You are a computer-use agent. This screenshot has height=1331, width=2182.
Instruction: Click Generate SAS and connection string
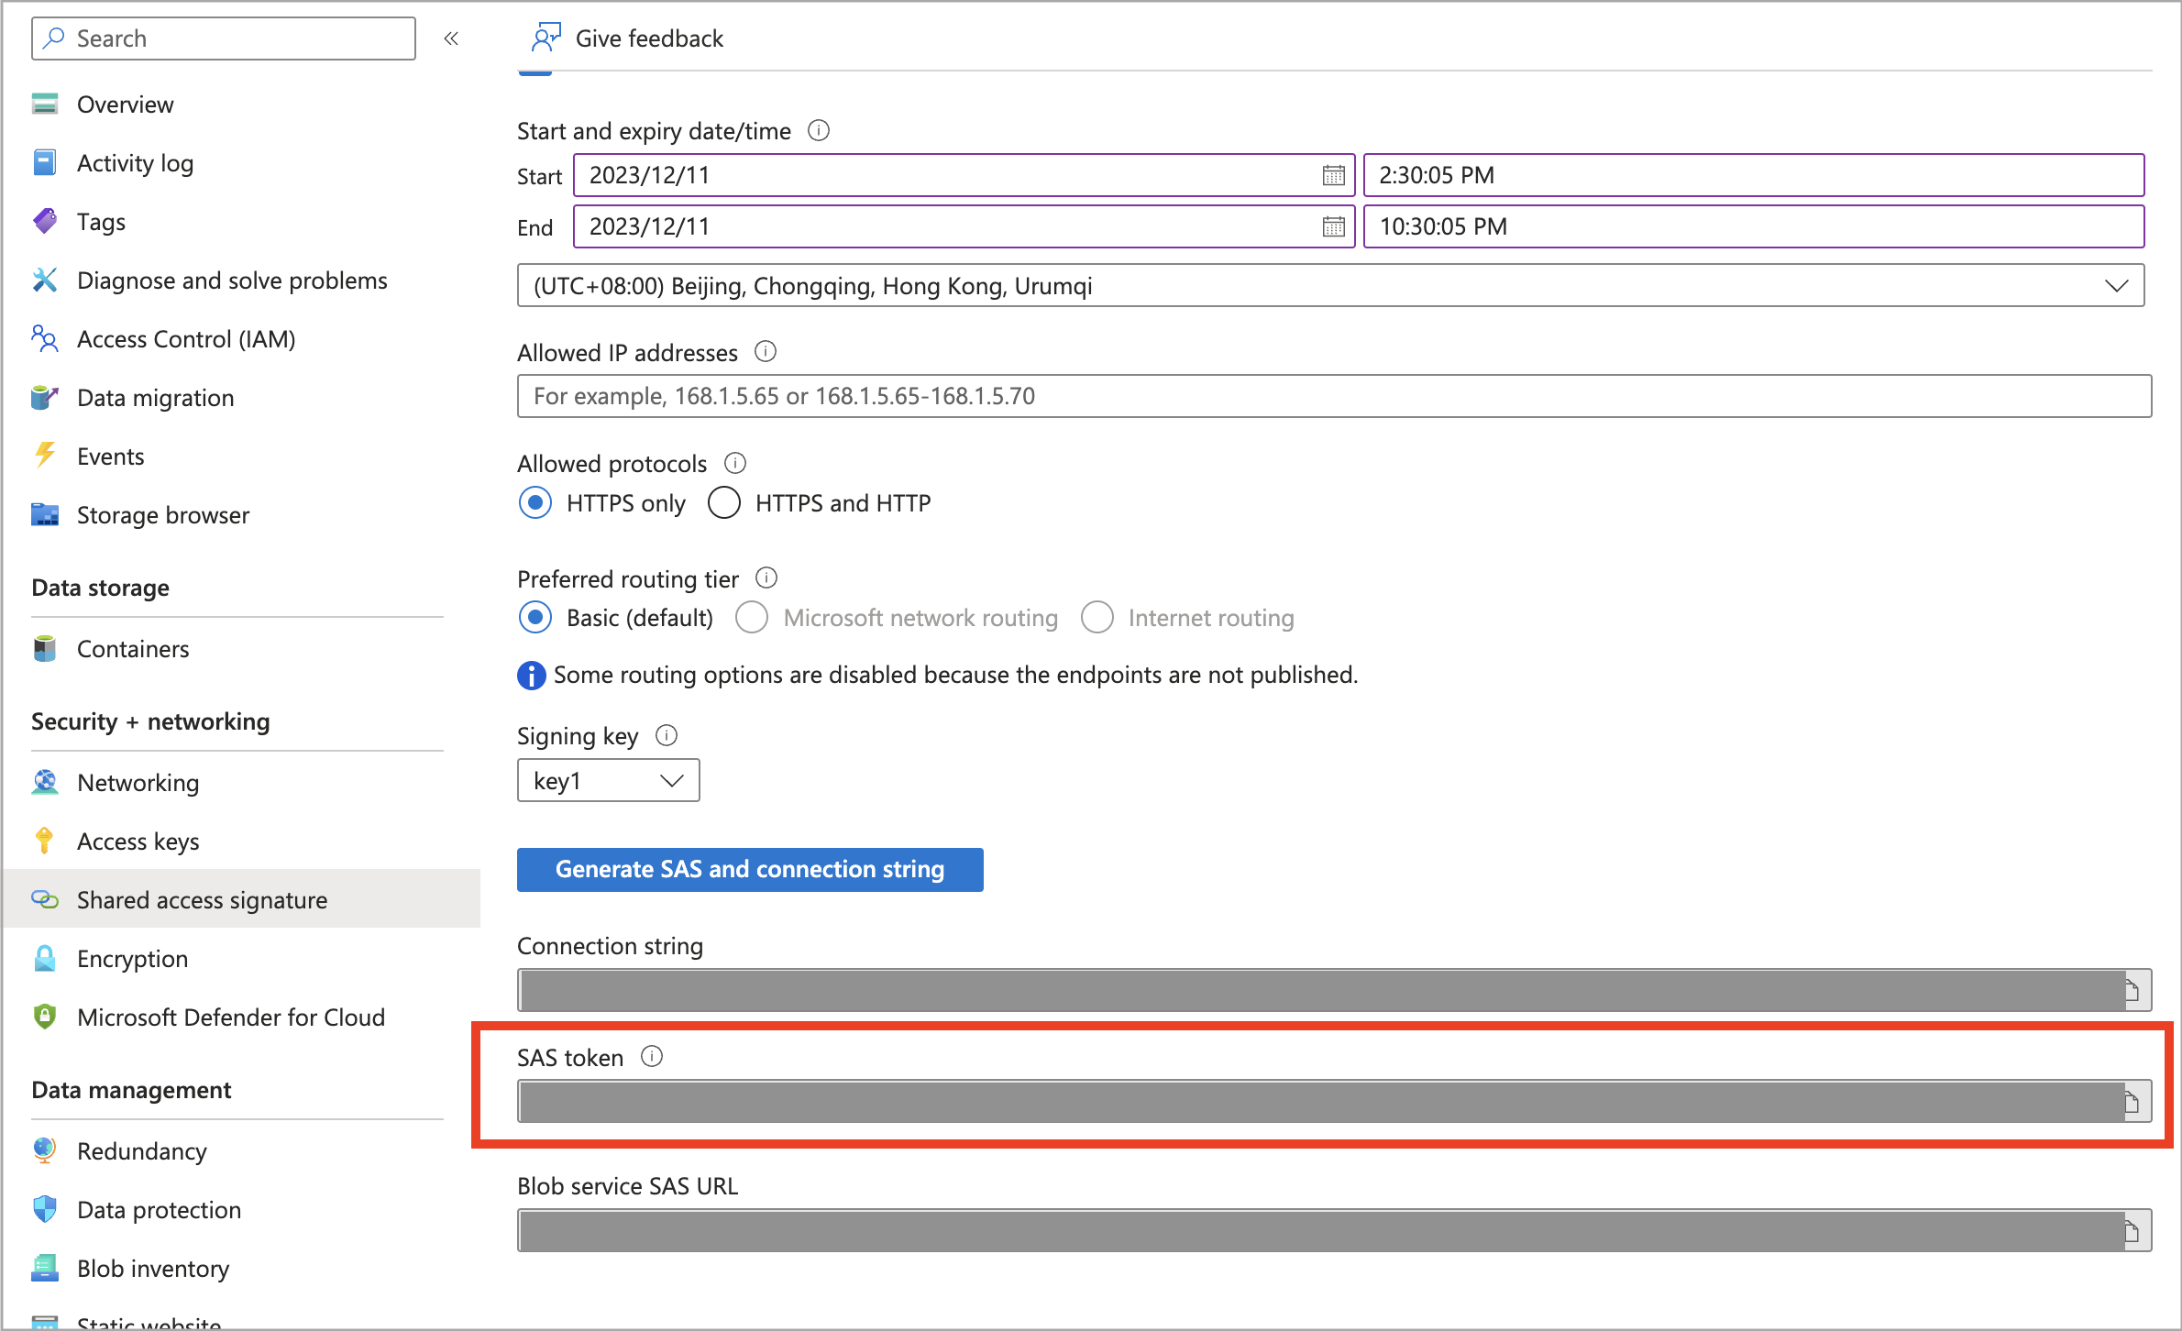click(x=749, y=869)
